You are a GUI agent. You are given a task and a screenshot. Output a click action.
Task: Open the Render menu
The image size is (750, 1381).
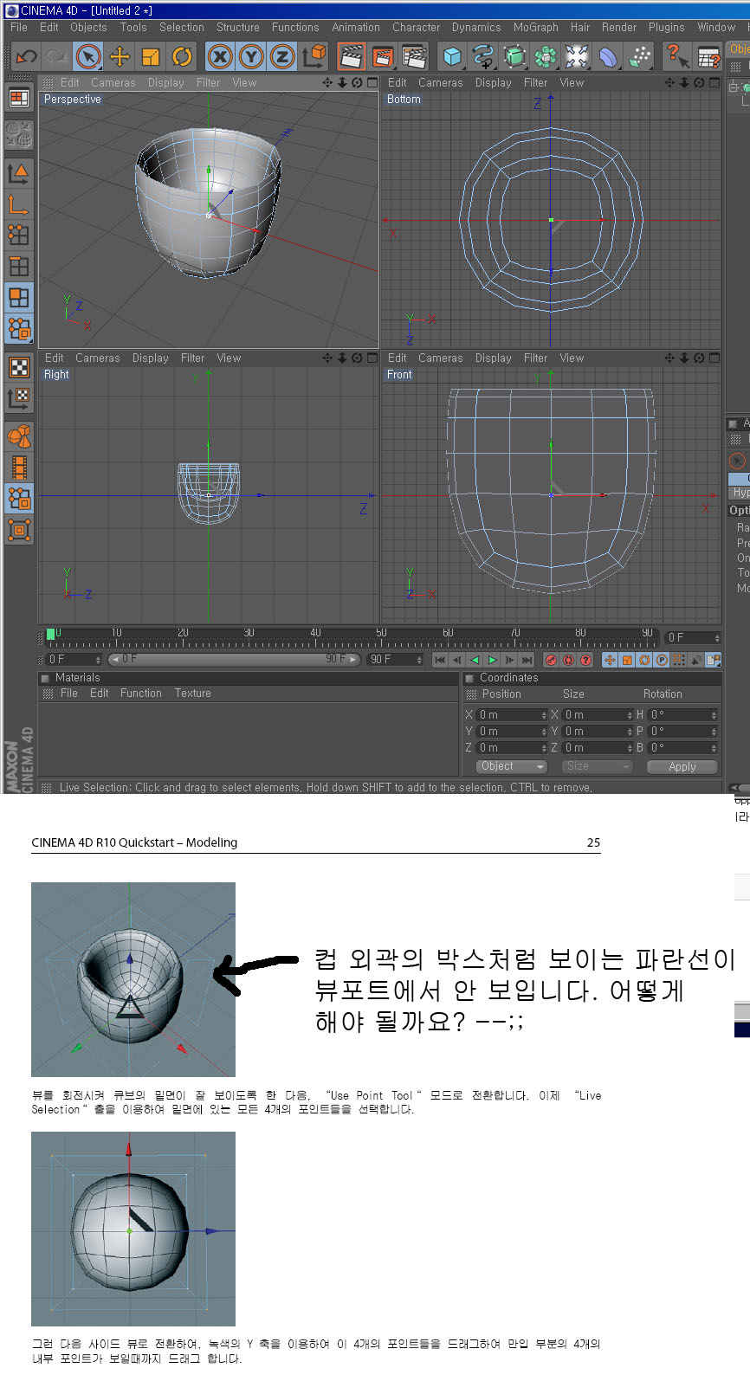(619, 28)
